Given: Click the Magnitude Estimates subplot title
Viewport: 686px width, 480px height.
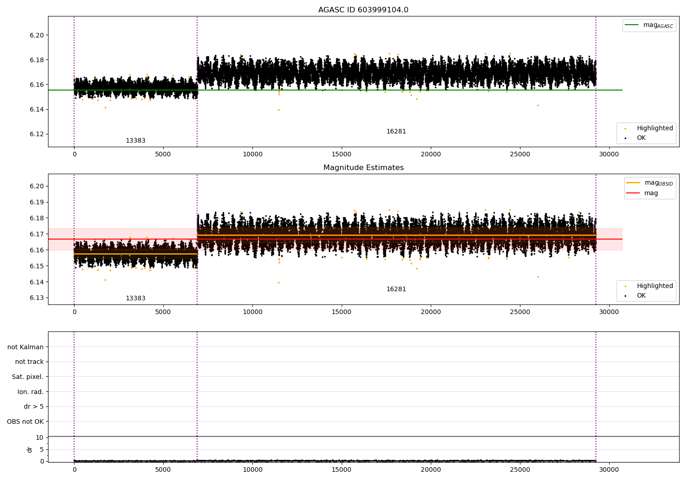Looking at the screenshot, I should click(x=363, y=168).
